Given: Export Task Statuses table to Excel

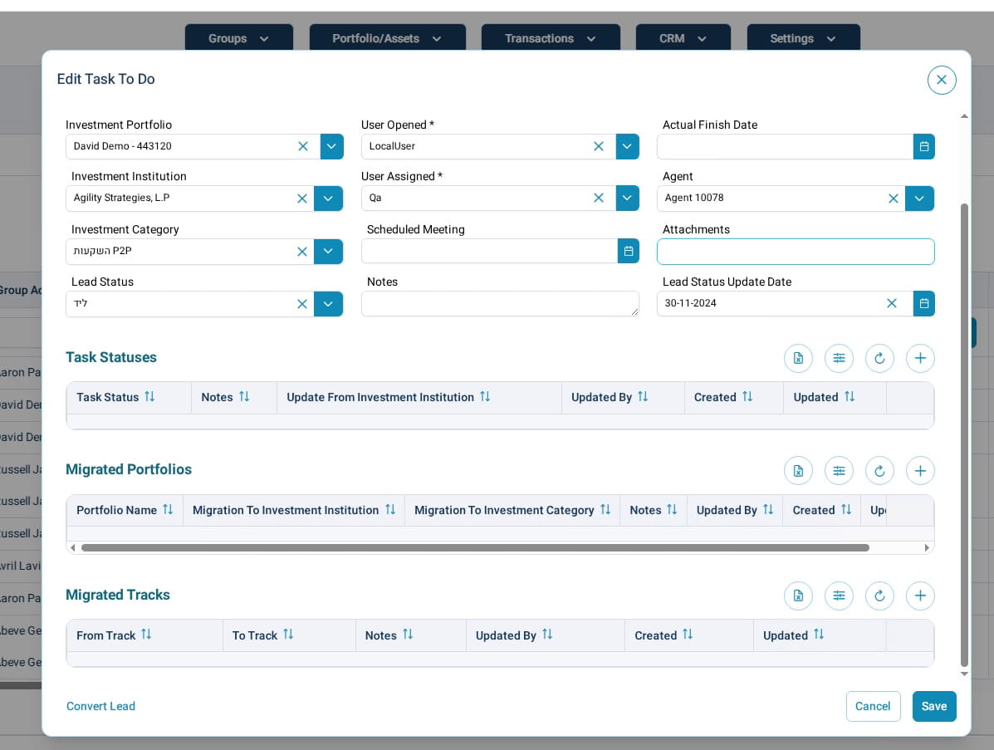Looking at the screenshot, I should pos(798,358).
